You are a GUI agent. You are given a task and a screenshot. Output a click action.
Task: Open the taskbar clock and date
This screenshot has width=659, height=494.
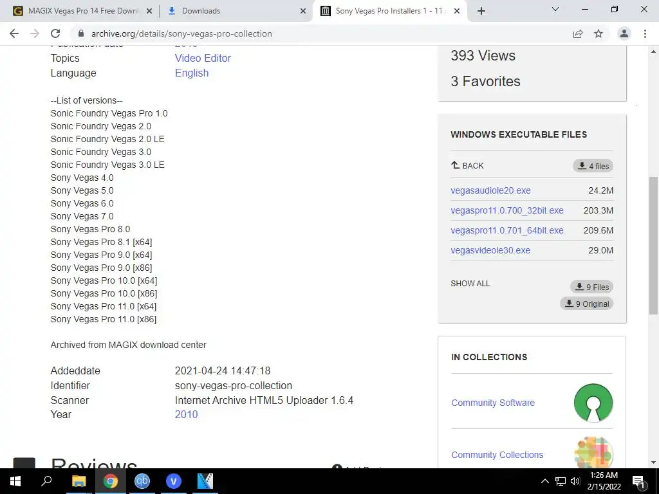604,481
